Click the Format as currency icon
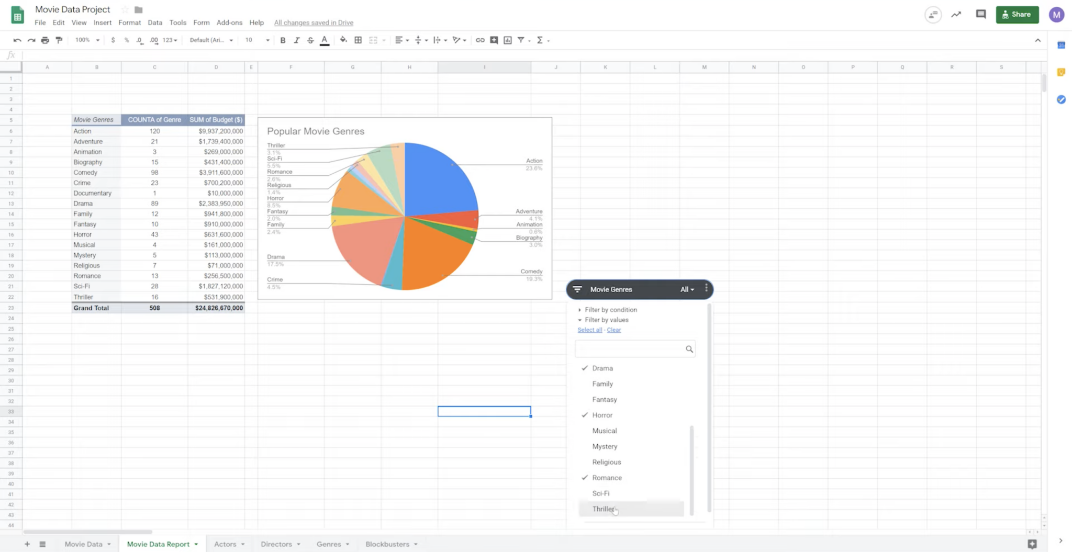The width and height of the screenshot is (1072, 552). 113,40
